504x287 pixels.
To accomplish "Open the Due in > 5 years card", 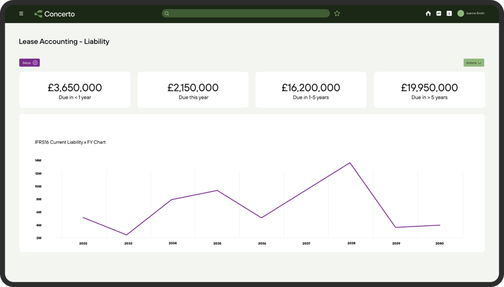I will (x=430, y=90).
